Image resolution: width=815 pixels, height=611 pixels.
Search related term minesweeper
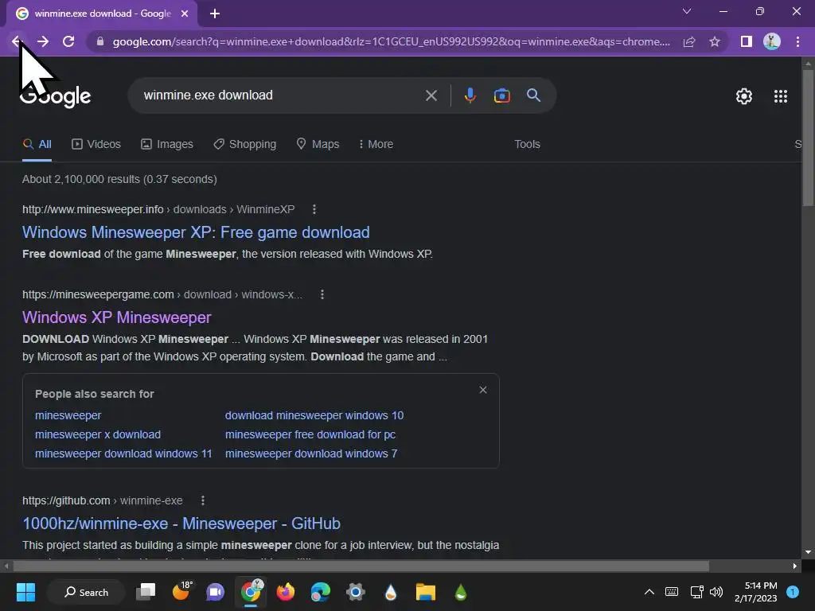pyautogui.click(x=68, y=415)
